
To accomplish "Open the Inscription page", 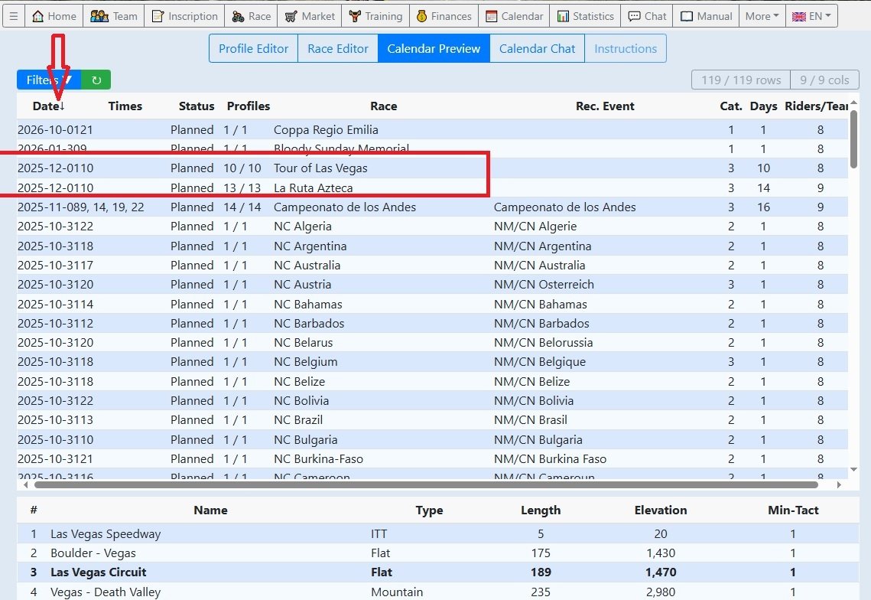I will tap(184, 16).
